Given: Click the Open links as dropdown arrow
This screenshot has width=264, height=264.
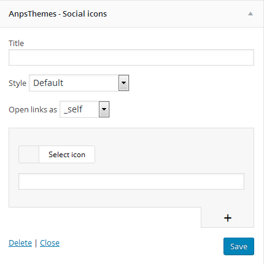Looking at the screenshot, I should (104, 109).
